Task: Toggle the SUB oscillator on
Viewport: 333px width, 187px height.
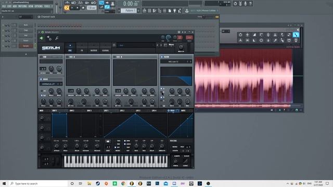Action: click(x=41, y=57)
